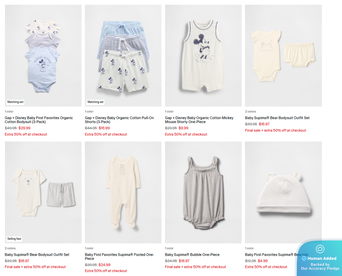Open the Disney pull-on shorts product image
Viewport: 342px width, 276px height.
click(123, 55)
